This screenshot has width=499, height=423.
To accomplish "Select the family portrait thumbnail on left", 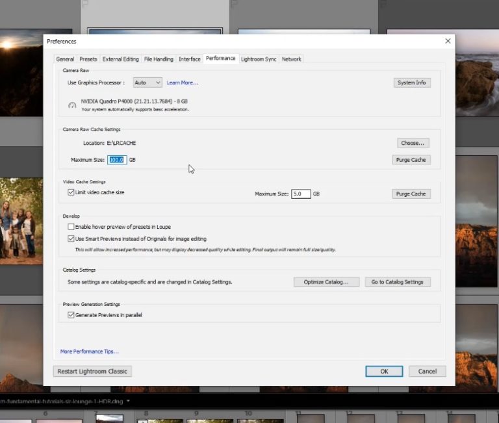I will [21, 221].
